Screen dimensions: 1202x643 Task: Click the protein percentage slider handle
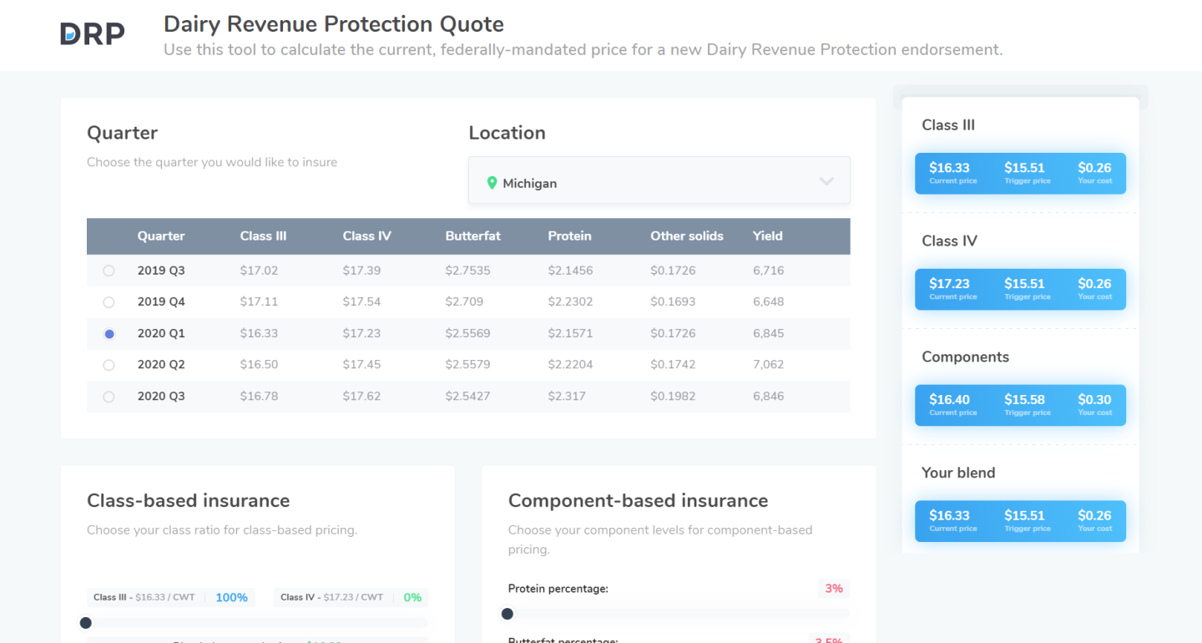[x=508, y=614]
